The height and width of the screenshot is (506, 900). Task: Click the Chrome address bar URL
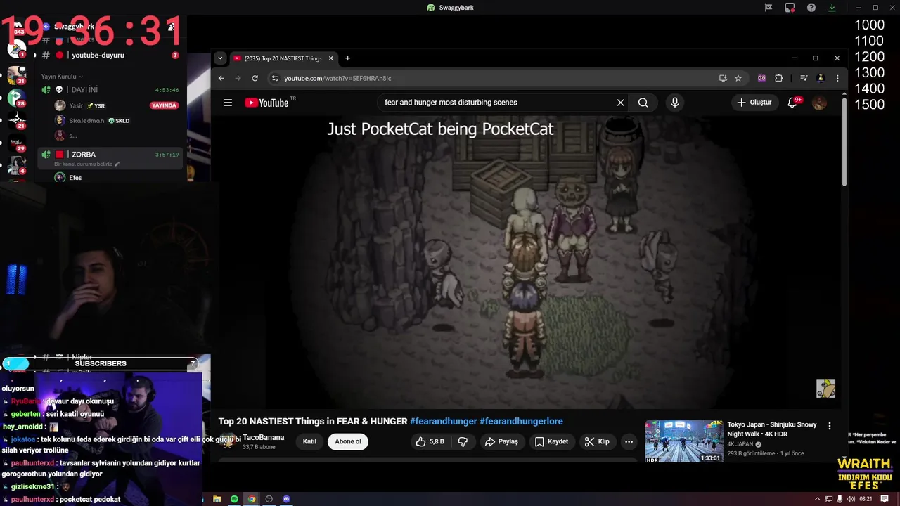337,78
